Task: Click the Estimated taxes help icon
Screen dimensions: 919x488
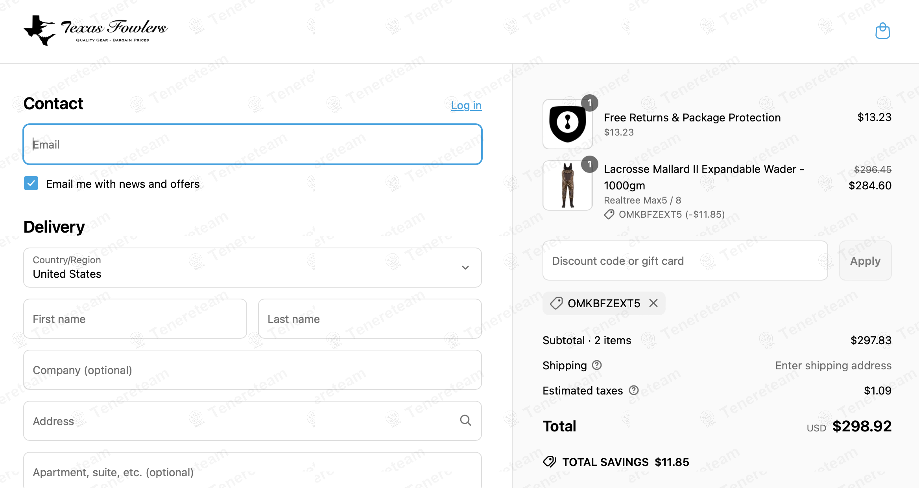Action: pos(633,390)
